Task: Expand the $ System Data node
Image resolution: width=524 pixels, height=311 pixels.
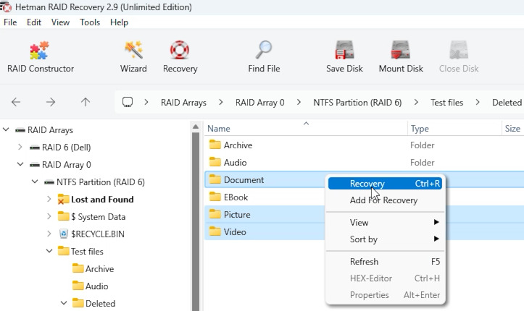Action: pyautogui.click(x=49, y=216)
